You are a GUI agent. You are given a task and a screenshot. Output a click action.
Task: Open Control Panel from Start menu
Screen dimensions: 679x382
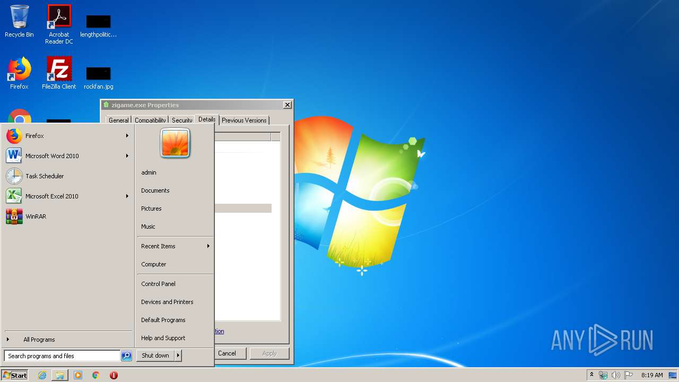pyautogui.click(x=175, y=284)
